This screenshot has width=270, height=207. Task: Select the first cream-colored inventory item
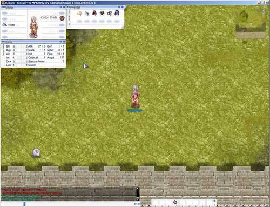tap(79, 13)
